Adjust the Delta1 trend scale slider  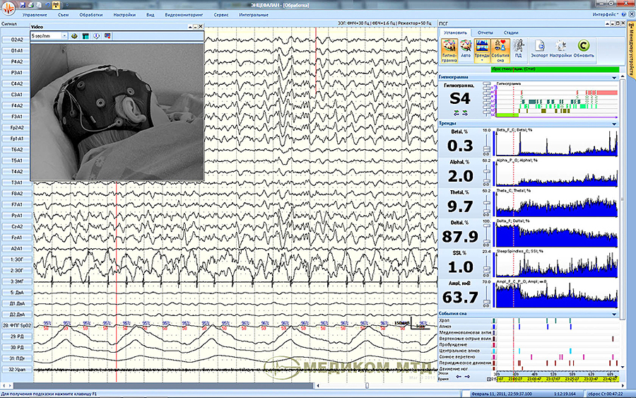coord(486,233)
